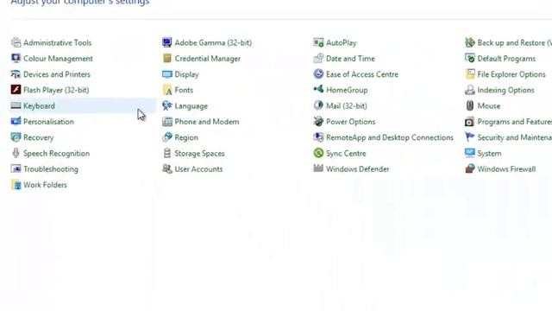Open the Devices and Printers link
Viewport: 552px width, 311px height.
pyautogui.click(x=57, y=74)
